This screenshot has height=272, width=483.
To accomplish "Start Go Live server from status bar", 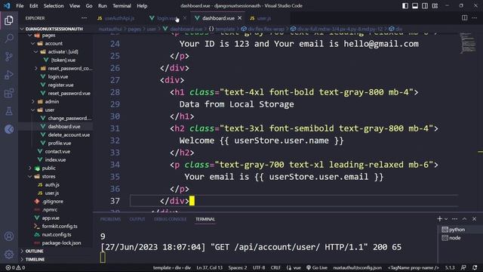I will (x=317, y=267).
